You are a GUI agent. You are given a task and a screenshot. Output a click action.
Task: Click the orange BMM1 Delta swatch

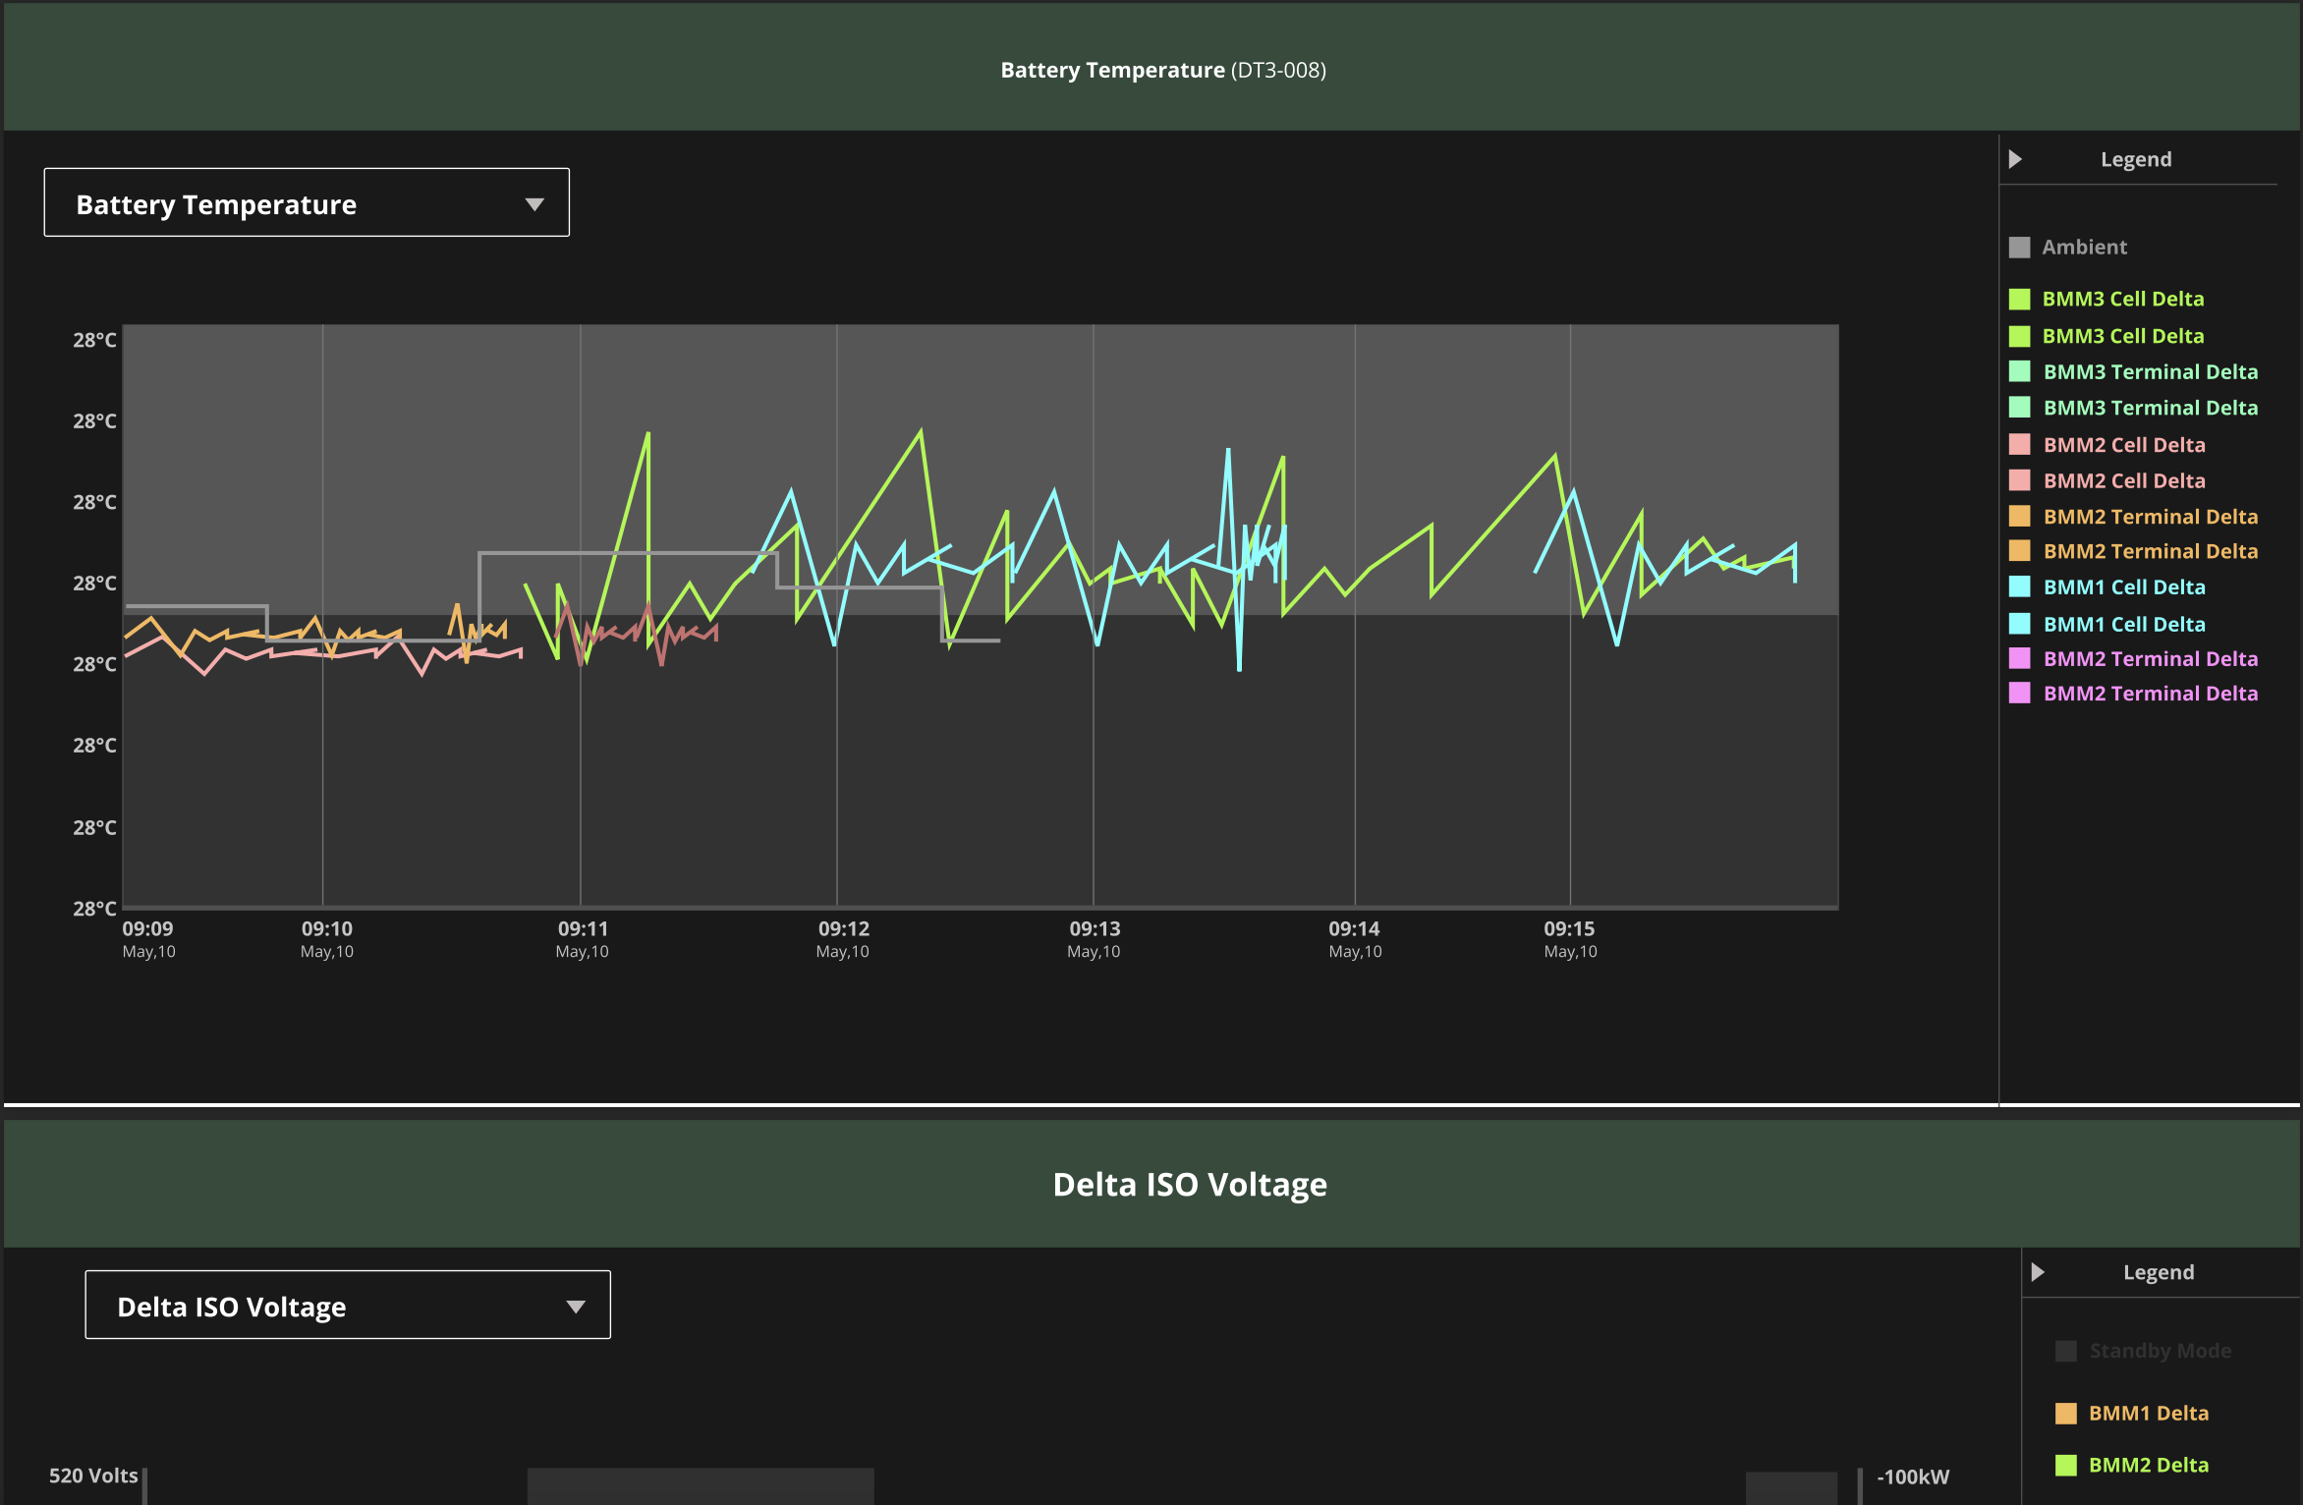2066,1414
